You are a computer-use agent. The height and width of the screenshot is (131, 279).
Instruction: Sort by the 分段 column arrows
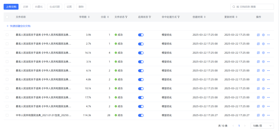tap(108, 17)
